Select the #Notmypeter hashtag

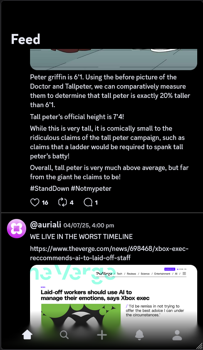(x=91, y=188)
